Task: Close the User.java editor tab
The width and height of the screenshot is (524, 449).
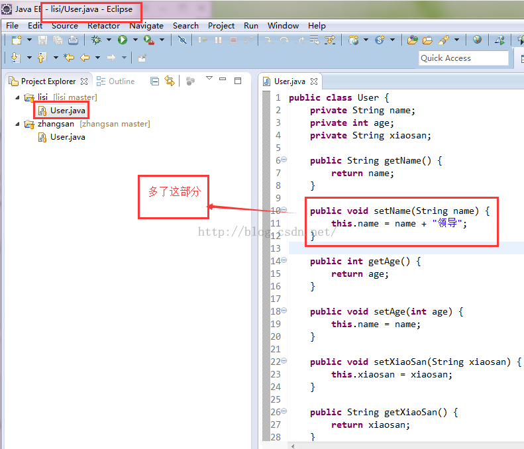Action: click(x=314, y=81)
